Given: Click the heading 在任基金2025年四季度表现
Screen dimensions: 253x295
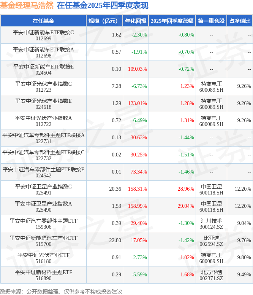Looking at the screenshot, I should 103,5.
